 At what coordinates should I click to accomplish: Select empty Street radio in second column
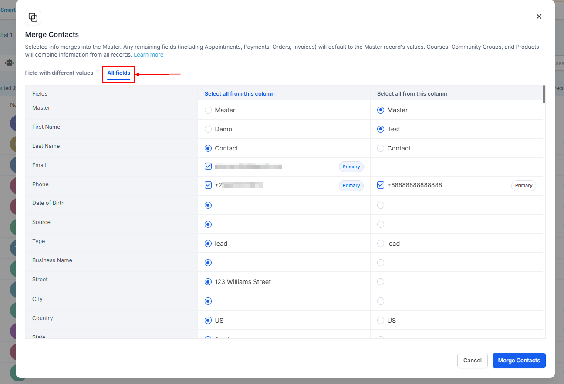point(381,282)
